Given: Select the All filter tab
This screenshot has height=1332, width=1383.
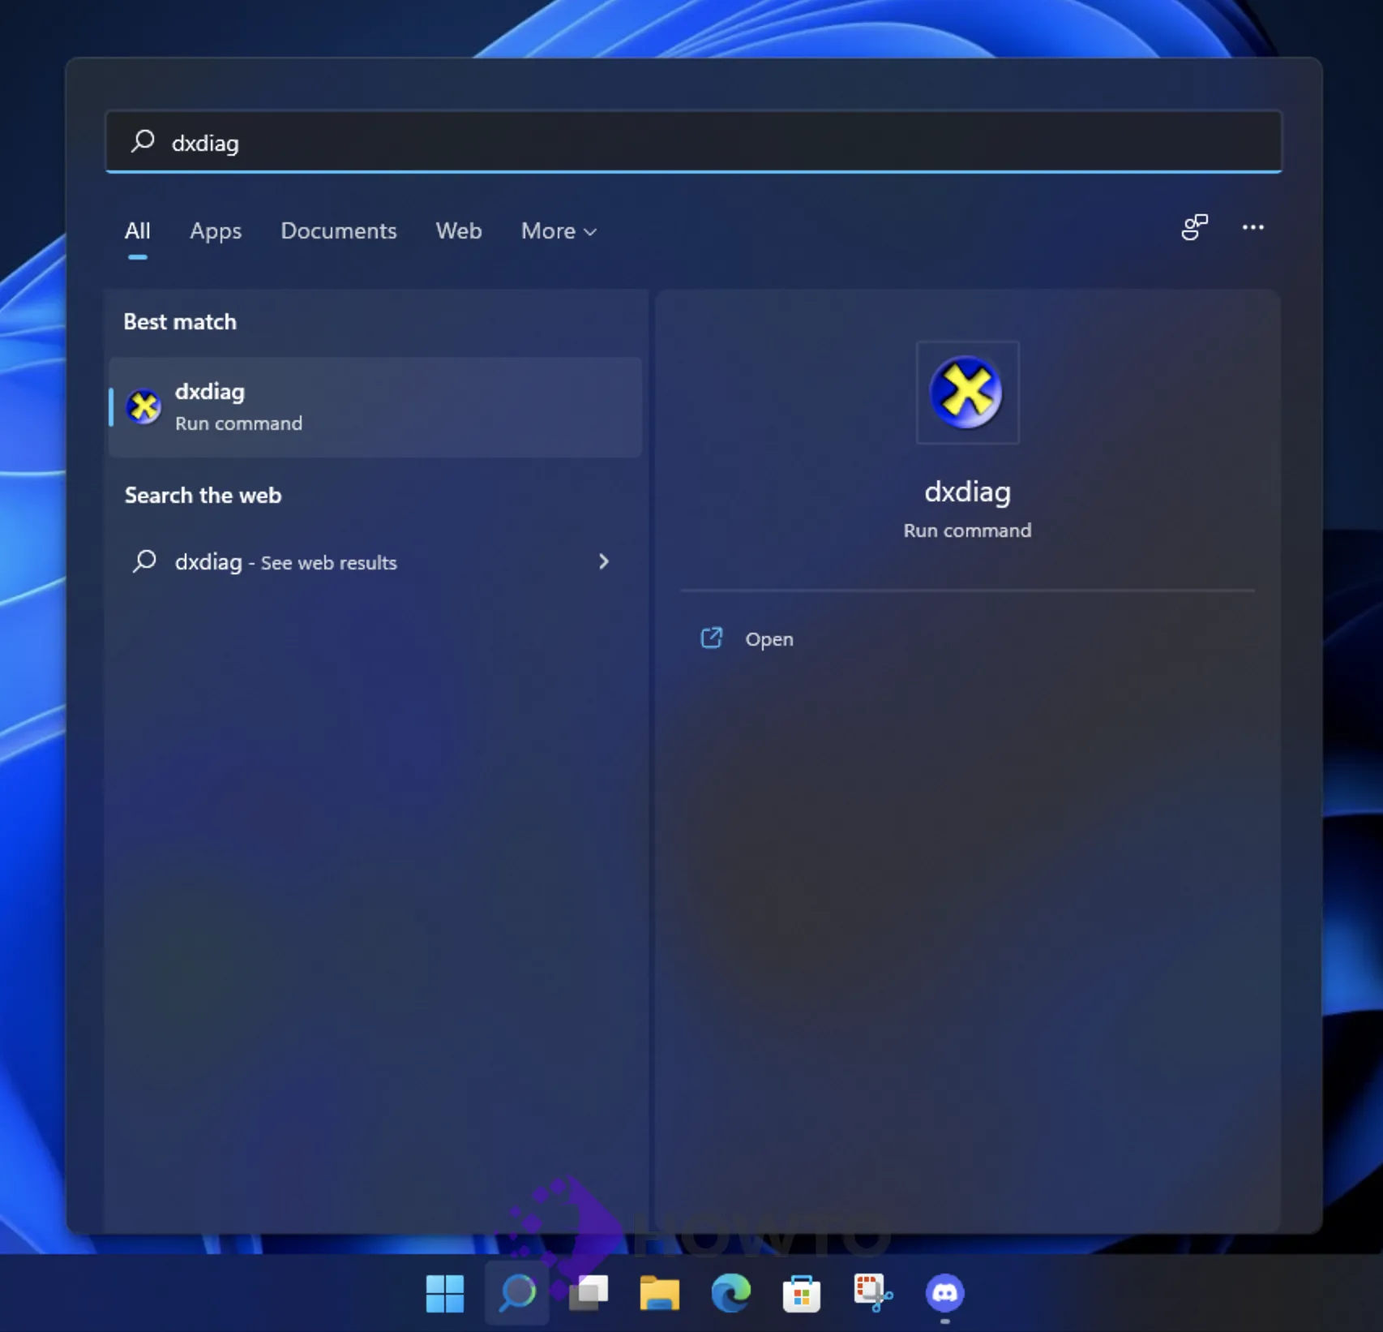Looking at the screenshot, I should (x=138, y=231).
